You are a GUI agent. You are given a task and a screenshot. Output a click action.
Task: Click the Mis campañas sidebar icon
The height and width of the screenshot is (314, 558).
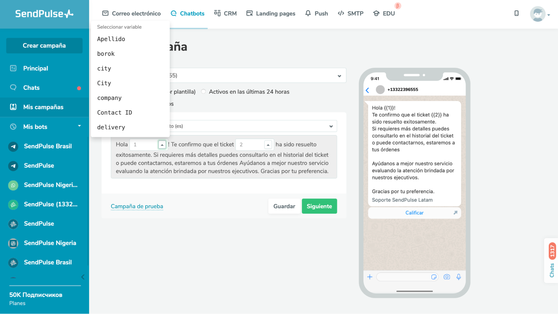[x=13, y=107]
